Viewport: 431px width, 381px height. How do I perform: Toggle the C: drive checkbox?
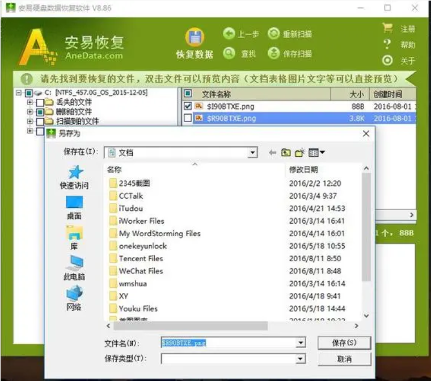(28, 93)
